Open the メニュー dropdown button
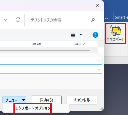 pyautogui.click(x=14, y=100)
